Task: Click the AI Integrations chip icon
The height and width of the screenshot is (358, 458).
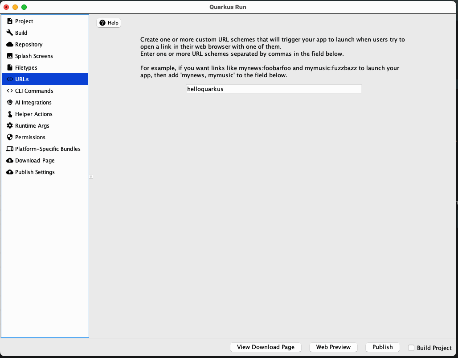Action: click(10, 102)
